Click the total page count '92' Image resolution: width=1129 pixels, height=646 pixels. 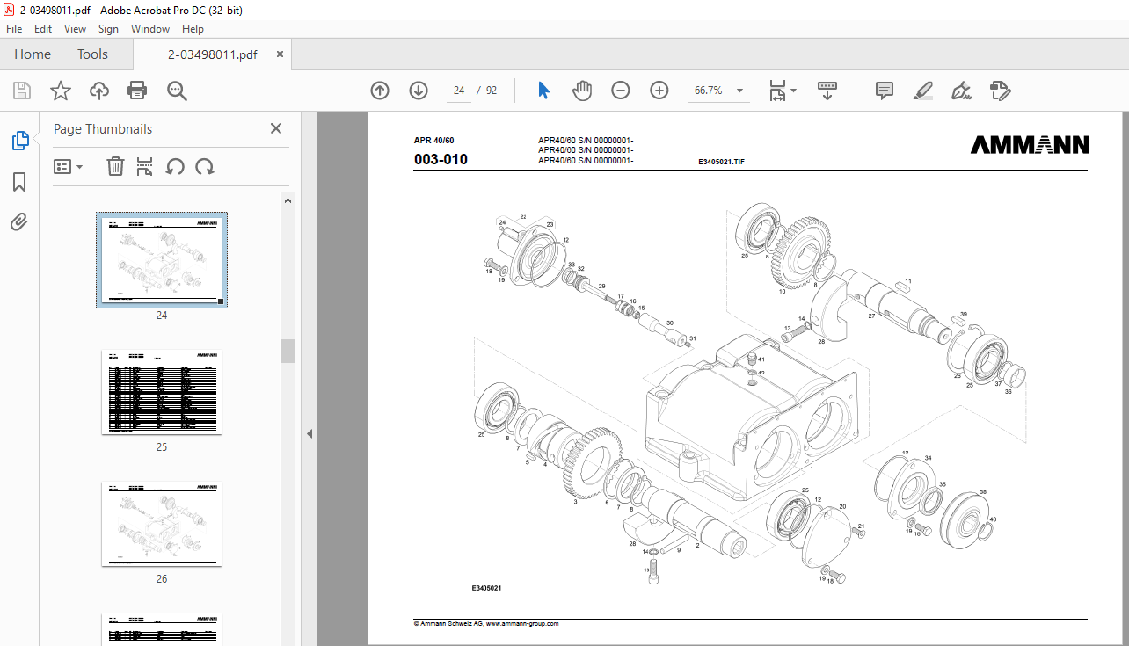pyautogui.click(x=492, y=91)
